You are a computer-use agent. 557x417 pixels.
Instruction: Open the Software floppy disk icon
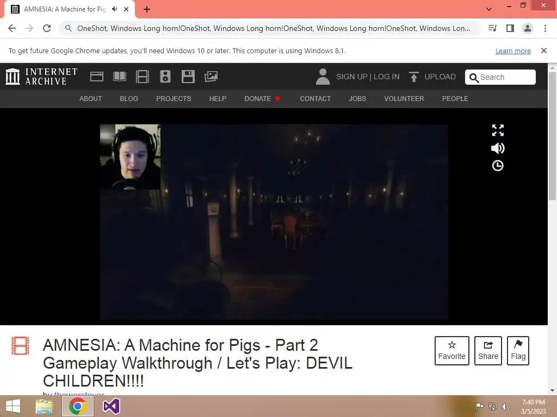tap(188, 77)
